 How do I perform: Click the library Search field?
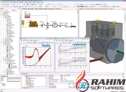[x=8, y=10]
